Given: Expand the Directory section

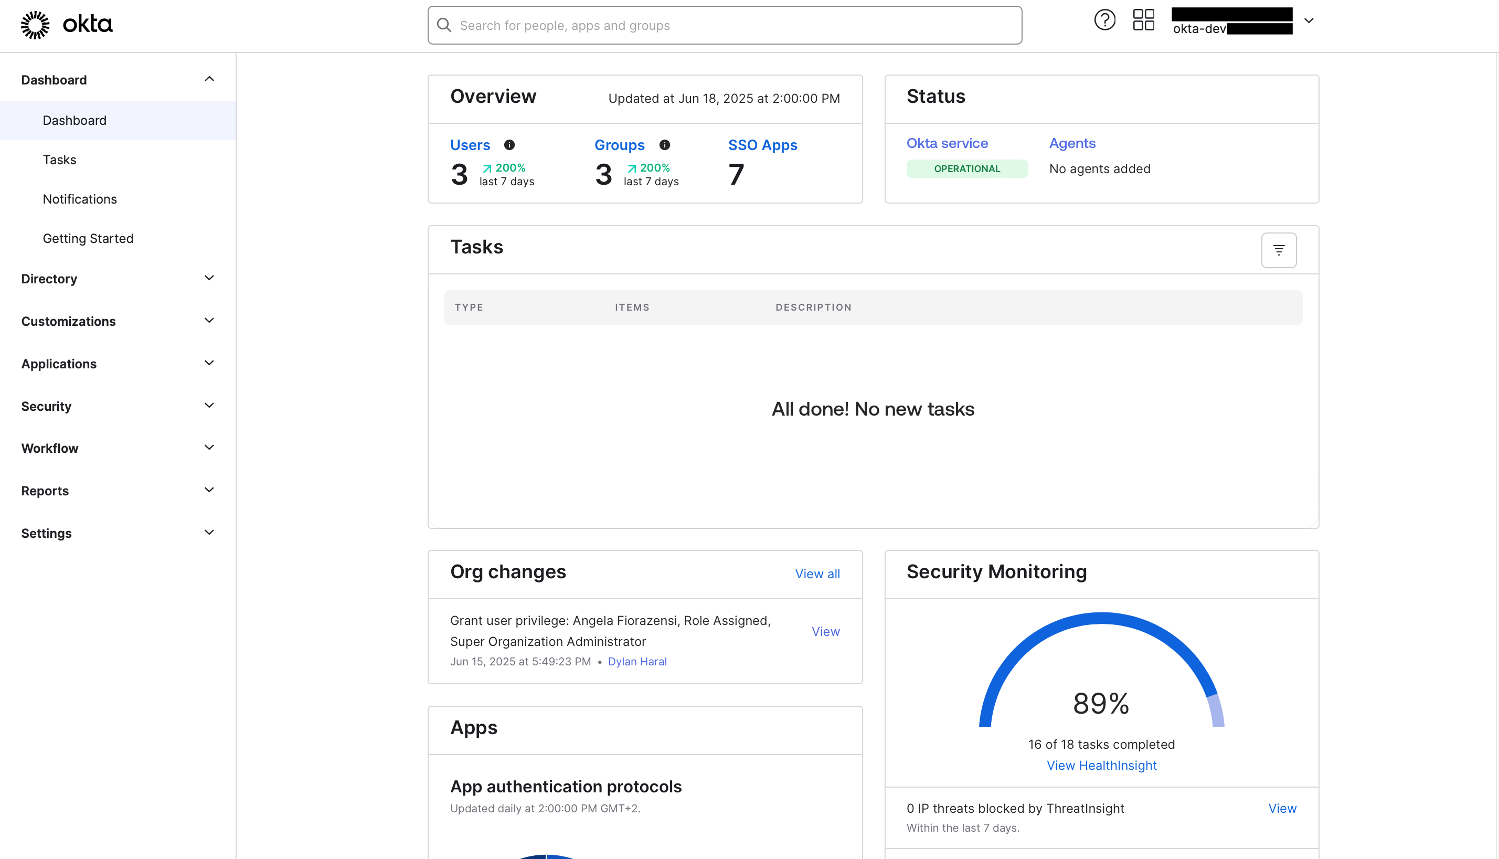Looking at the screenshot, I should (118, 279).
